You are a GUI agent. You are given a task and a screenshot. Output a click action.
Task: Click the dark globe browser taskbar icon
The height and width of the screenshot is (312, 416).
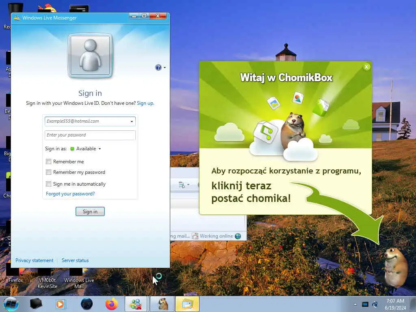87,304
